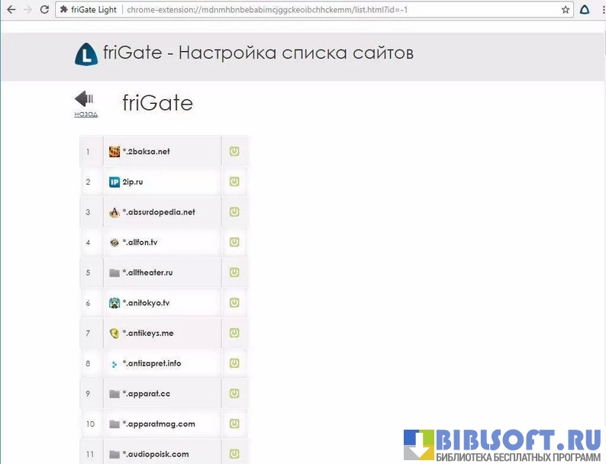Toggle power switch for *.allfon.tv
Viewport: 606px width, 464px height.
234,242
